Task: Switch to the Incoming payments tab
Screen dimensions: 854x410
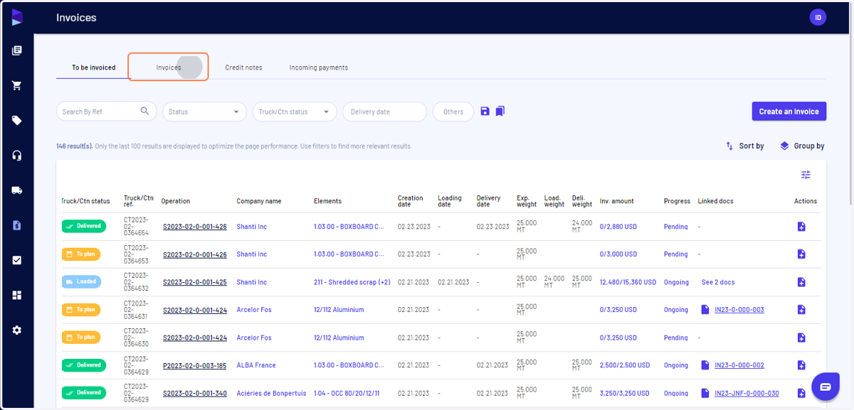Action: [319, 68]
